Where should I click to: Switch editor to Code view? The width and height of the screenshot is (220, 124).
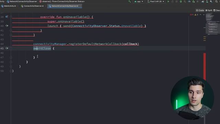pos(200,10)
